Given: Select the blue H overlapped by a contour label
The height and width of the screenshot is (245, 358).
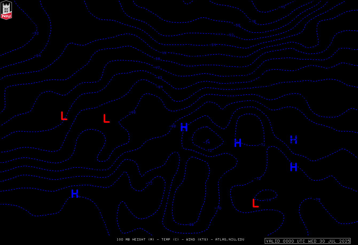Looking at the screenshot, I should 294,140.
